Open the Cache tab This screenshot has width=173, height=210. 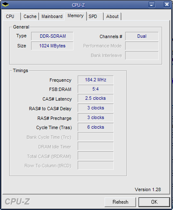coord(30,16)
